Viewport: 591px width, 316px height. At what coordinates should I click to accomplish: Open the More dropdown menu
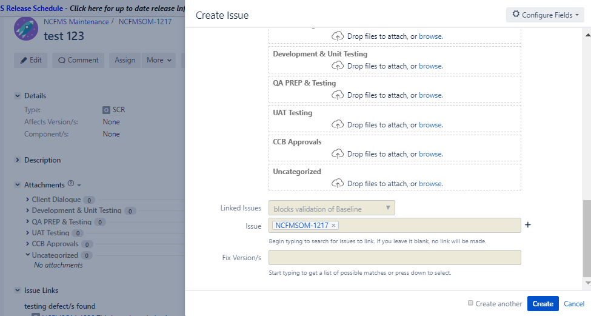pyautogui.click(x=159, y=60)
